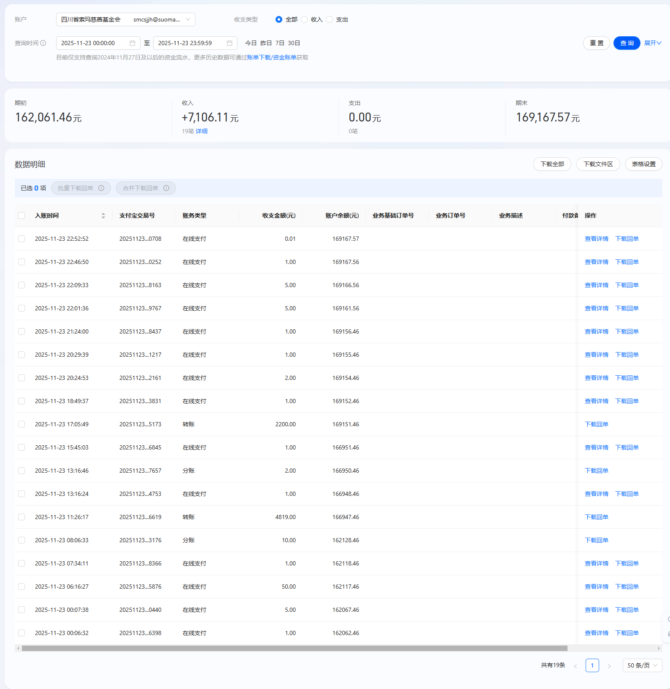Open the 账单下载/资金账单 link
Screen dimensions: 670x689
(x=271, y=57)
